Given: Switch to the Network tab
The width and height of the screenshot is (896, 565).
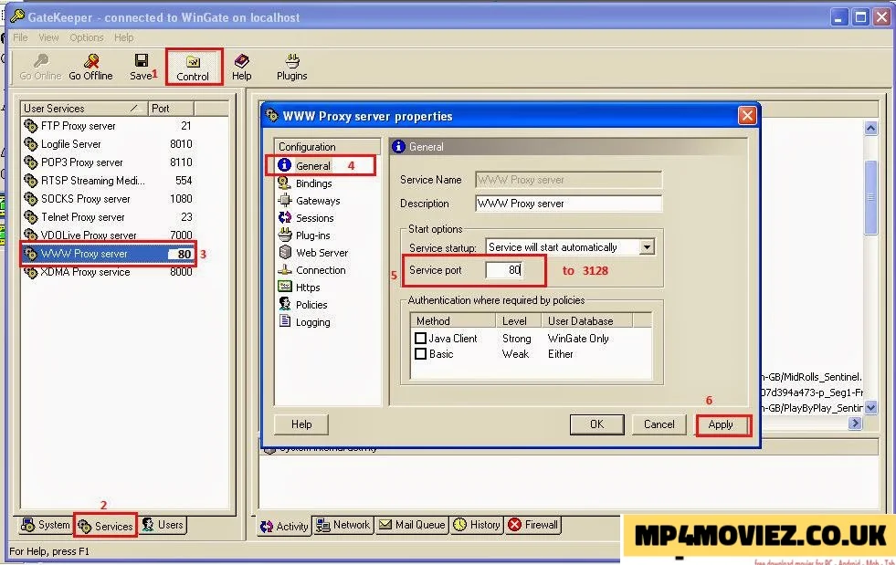Looking at the screenshot, I should point(343,525).
